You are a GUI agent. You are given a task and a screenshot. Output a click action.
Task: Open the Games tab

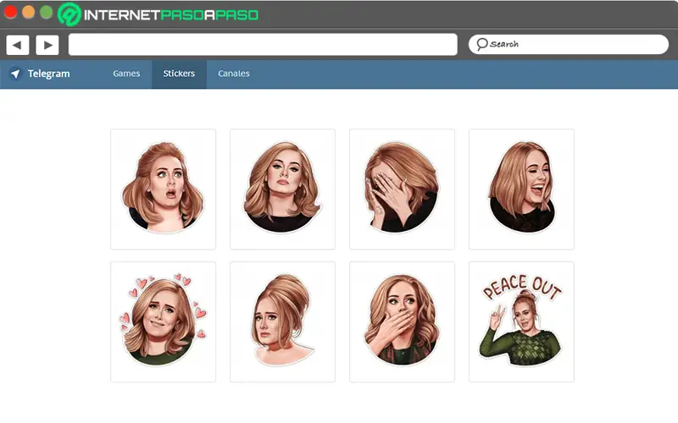pyautogui.click(x=126, y=74)
